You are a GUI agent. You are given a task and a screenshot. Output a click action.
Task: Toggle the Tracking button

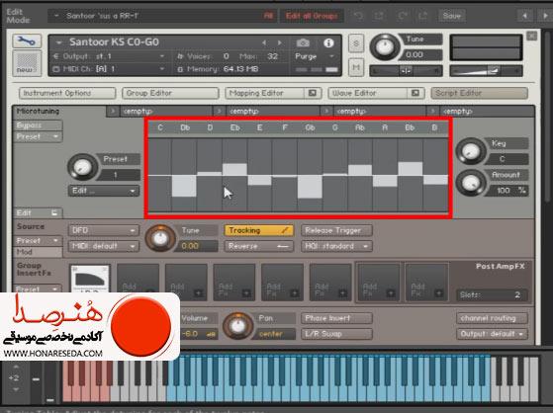(259, 230)
